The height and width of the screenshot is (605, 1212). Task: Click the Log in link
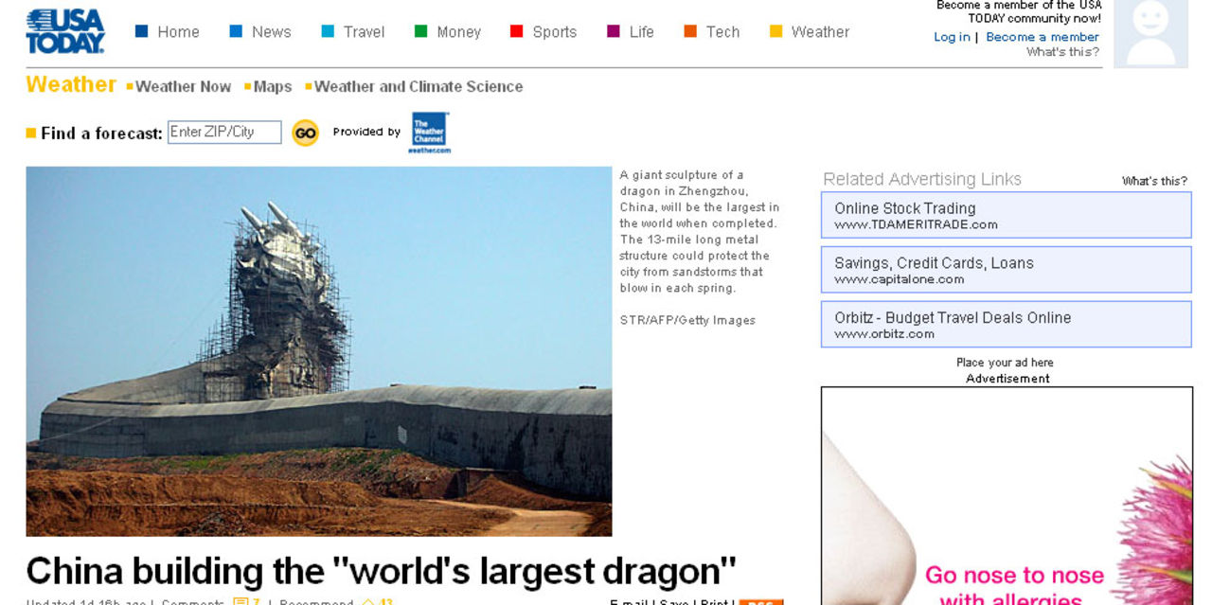pyautogui.click(x=952, y=37)
